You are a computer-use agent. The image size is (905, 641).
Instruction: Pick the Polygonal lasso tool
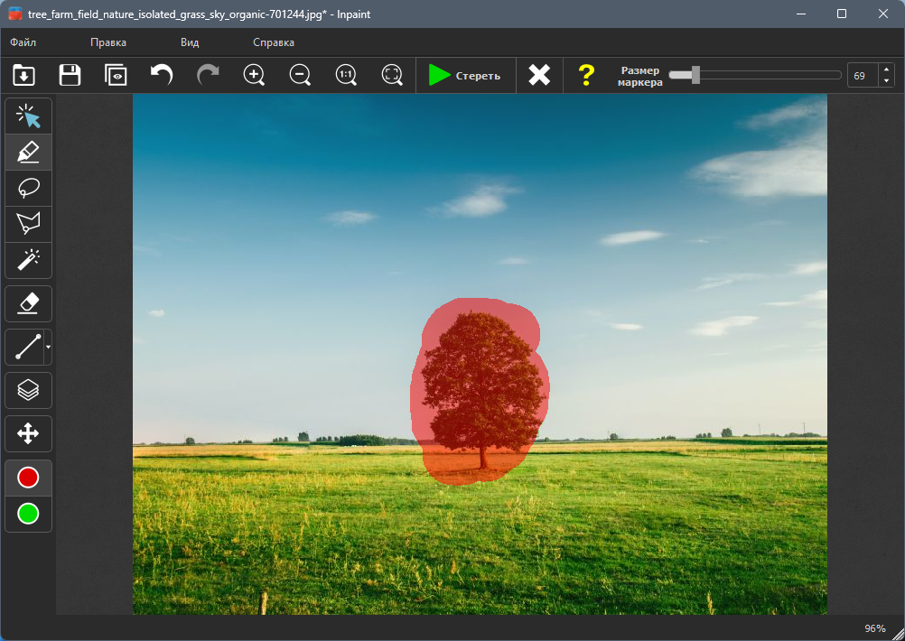[x=28, y=224]
